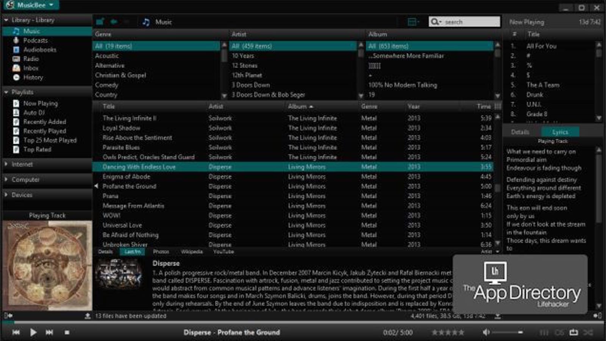Open the Top 25 Most Played playlist
Image resolution: width=606 pixels, height=341 pixels.
(50, 140)
